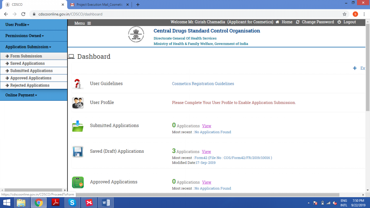Select Approved Applications in sidebar
The image size is (370, 208).
[x=34, y=78]
